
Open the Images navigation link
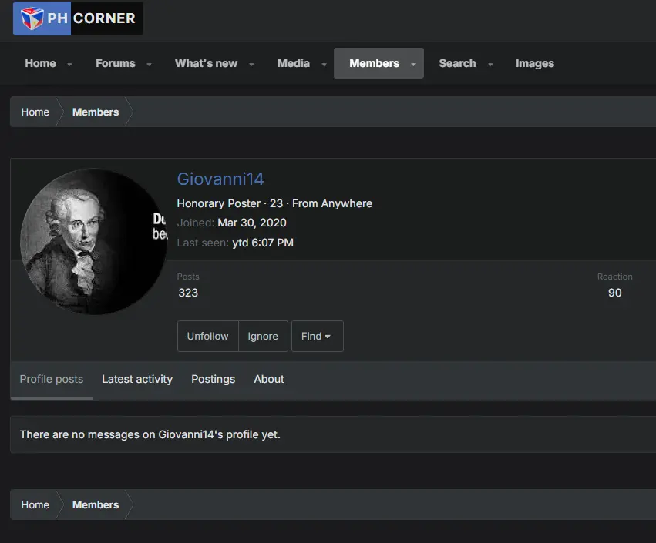535,63
